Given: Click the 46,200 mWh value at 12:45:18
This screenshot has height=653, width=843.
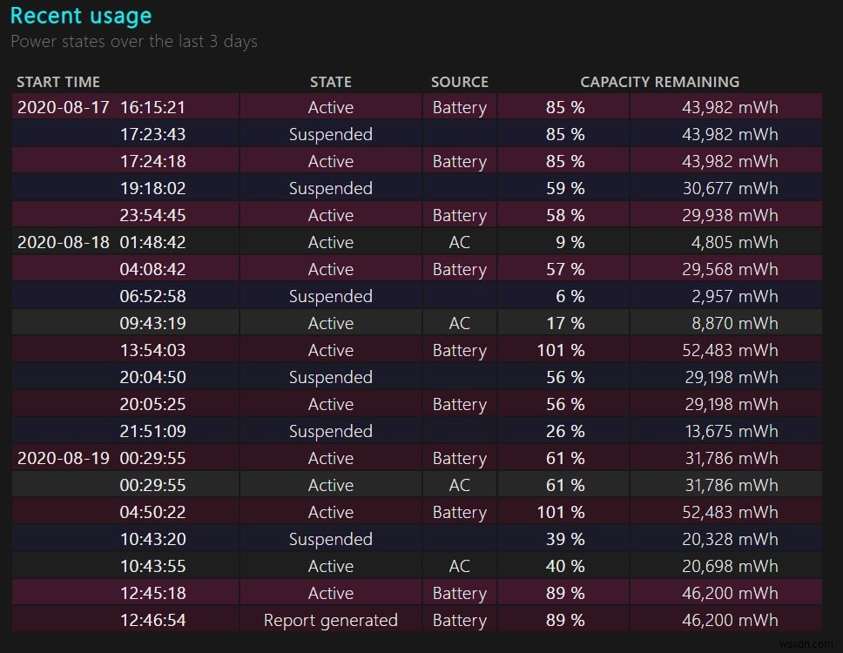Looking at the screenshot, I should tap(730, 593).
